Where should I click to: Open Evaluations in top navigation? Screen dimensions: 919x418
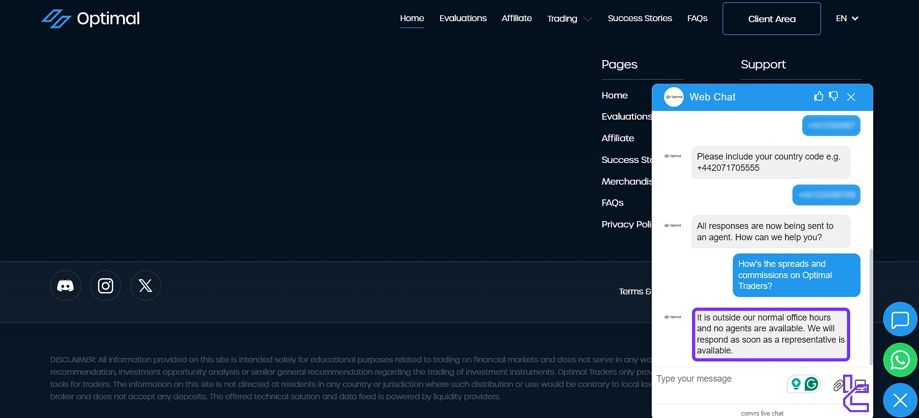tap(463, 18)
